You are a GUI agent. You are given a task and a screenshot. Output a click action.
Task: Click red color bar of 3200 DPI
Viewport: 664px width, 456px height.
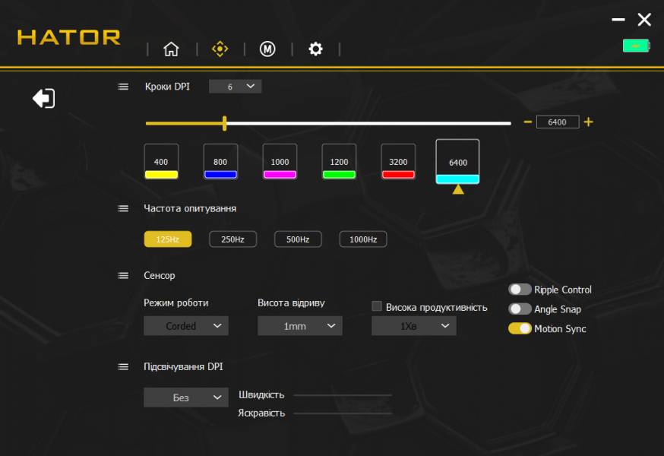click(x=398, y=174)
